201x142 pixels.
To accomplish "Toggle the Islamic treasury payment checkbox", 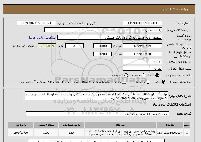I will 124,82.
